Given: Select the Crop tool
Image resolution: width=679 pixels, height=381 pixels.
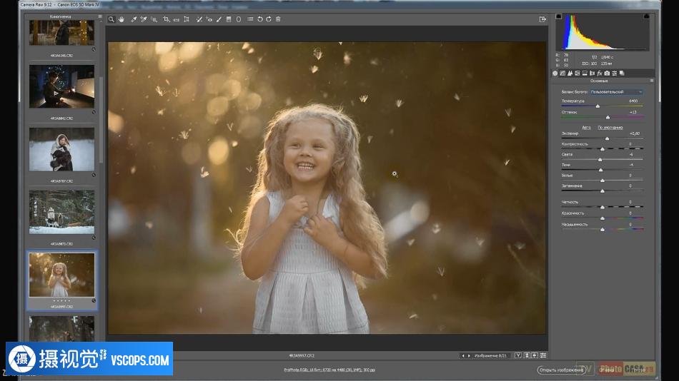Looking at the screenshot, I should 166,19.
